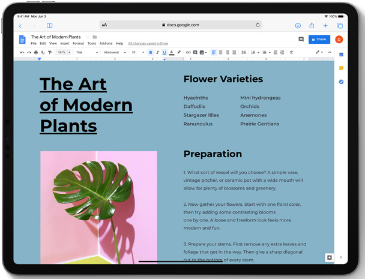The height and width of the screenshot is (279, 365).
Task: Open comment history speech bubble icon
Action: coord(301,40)
